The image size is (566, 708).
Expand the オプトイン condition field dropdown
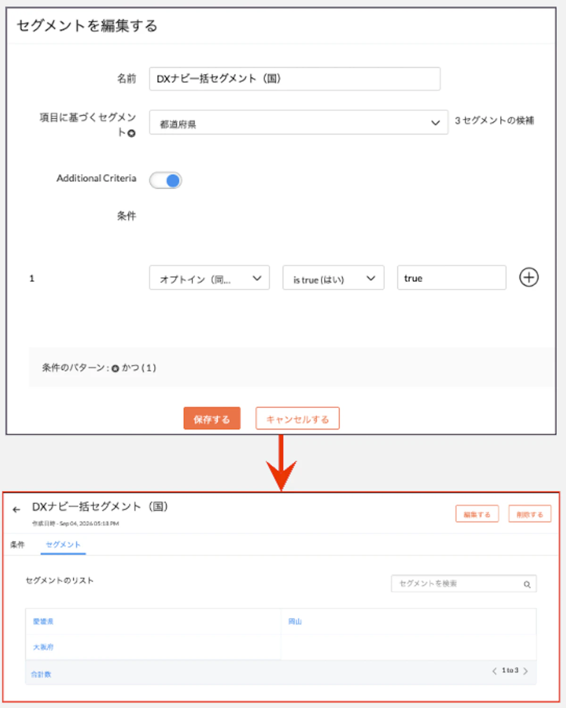coord(209,278)
